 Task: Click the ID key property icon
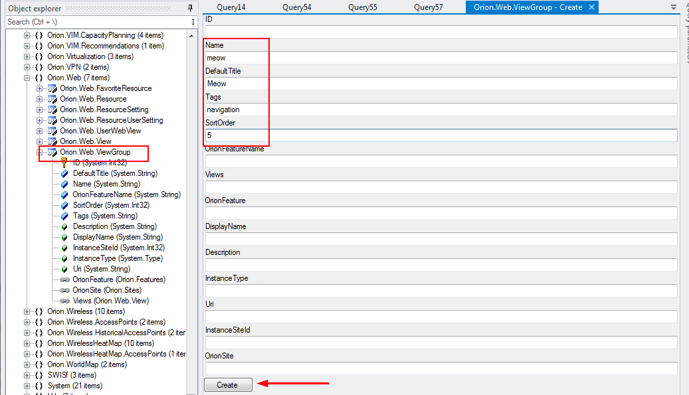64,163
